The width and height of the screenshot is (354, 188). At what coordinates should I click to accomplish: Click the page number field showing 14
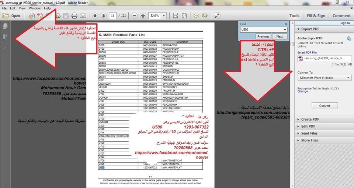113,16
